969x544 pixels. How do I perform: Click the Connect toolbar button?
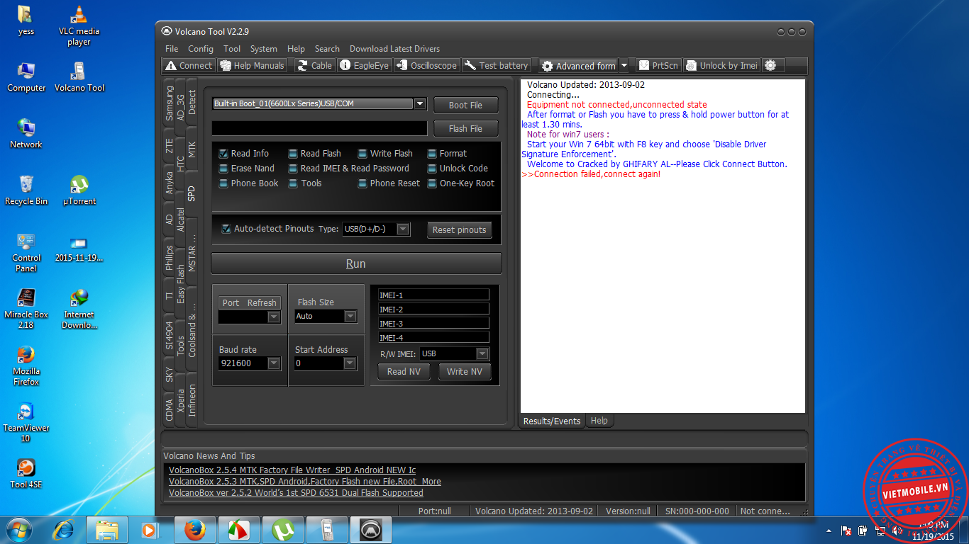189,65
